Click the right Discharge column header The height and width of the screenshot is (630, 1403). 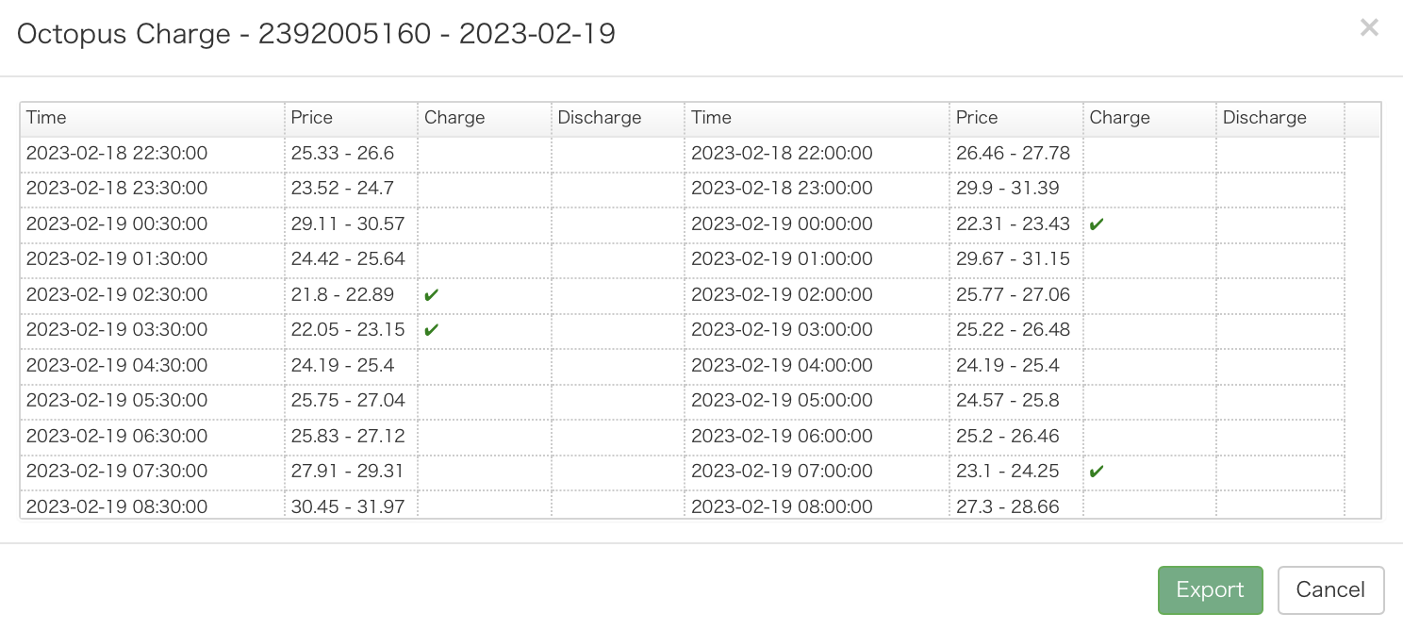[x=1279, y=118]
